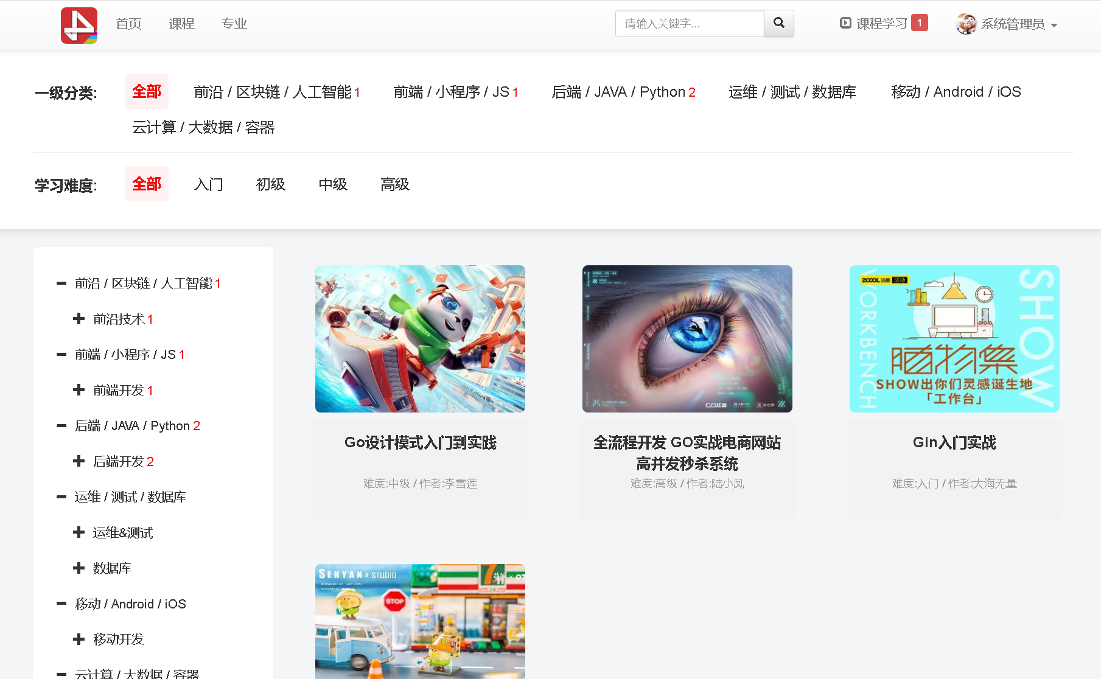The image size is (1101, 679).
Task: Expand the 数据库 tree node
Action: pos(79,568)
